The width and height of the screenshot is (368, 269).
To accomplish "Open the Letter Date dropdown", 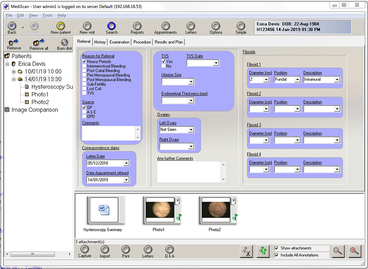I will click(x=126, y=163).
